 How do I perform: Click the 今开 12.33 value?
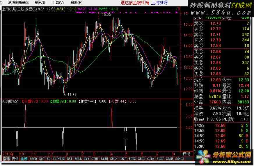[x=244, y=80]
